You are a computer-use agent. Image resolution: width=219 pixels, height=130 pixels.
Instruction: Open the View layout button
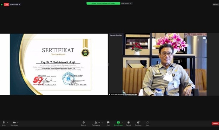tap(216, 4)
